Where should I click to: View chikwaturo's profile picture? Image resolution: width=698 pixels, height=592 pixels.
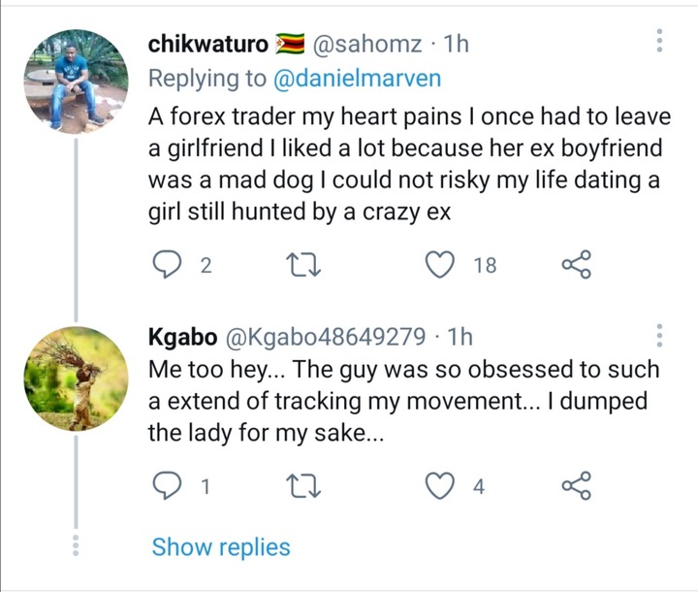pos(77,82)
